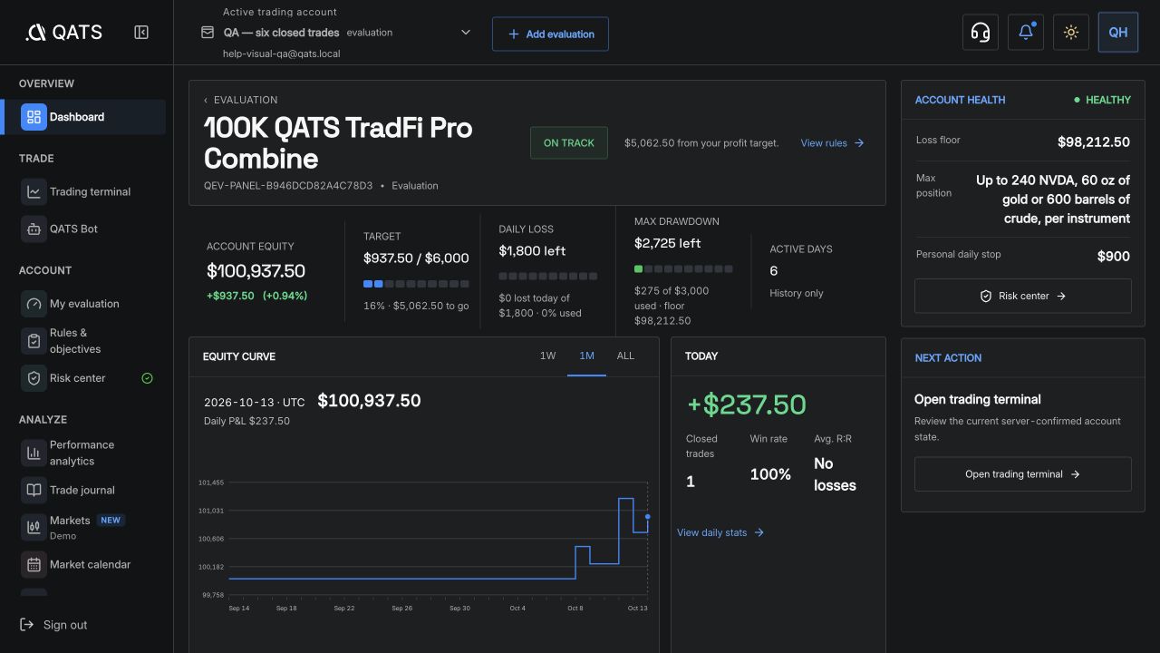Viewport: 1160px width, 653px height.
Task: Toggle light/dark theme sun icon
Action: tap(1070, 33)
